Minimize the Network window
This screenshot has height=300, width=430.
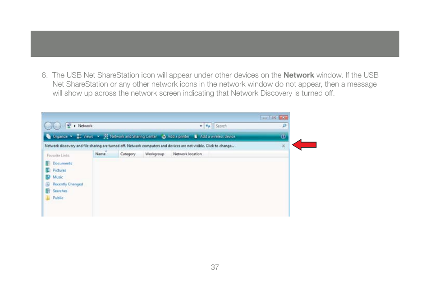(x=265, y=117)
